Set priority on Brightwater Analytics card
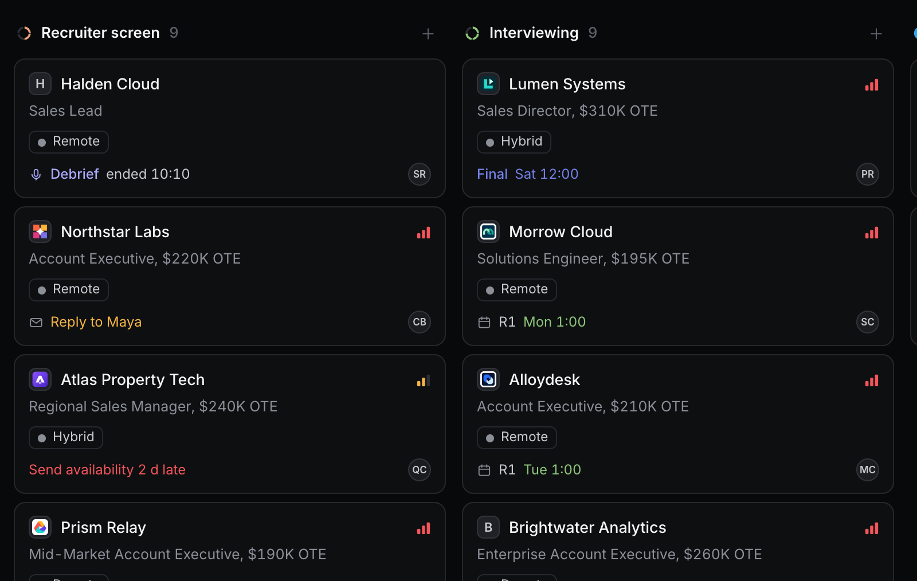Viewport: 917px width, 581px height. click(x=872, y=528)
